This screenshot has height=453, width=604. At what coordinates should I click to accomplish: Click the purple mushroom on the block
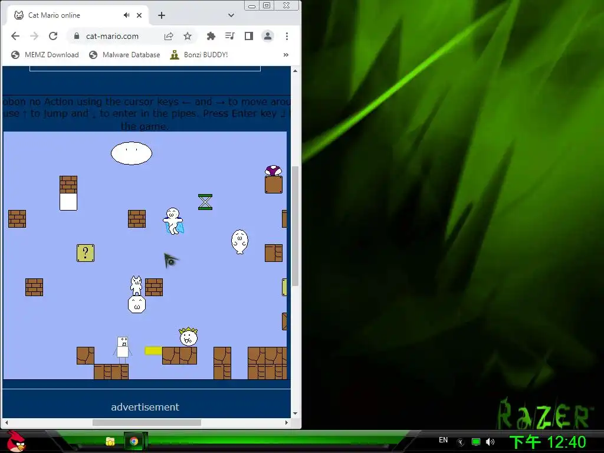coord(273,170)
